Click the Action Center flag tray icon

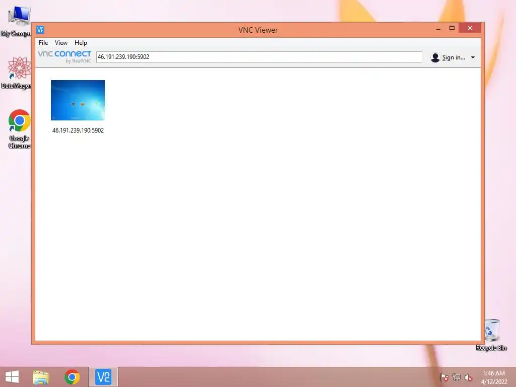coord(444,377)
